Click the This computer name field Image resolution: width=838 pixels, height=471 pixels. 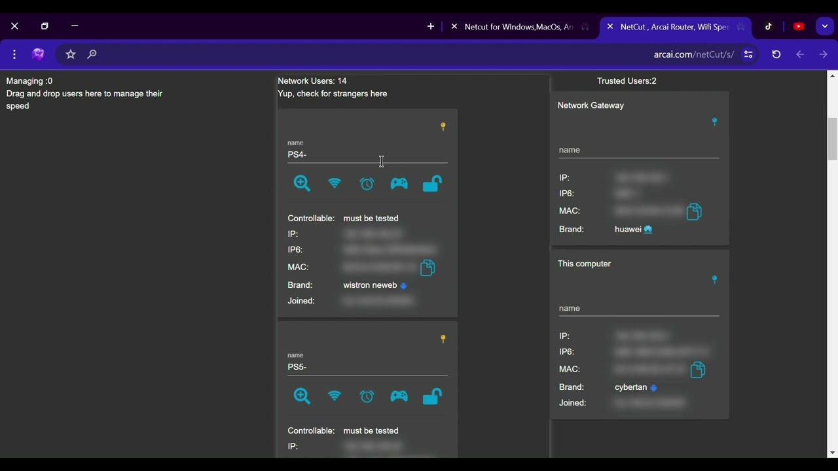639,309
